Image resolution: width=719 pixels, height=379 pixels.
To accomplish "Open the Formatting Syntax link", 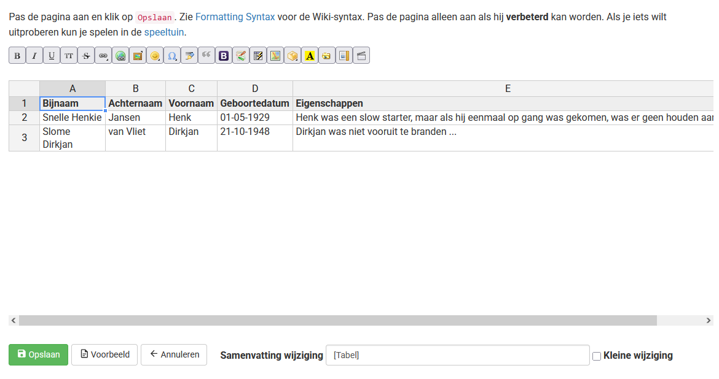I will coord(235,17).
